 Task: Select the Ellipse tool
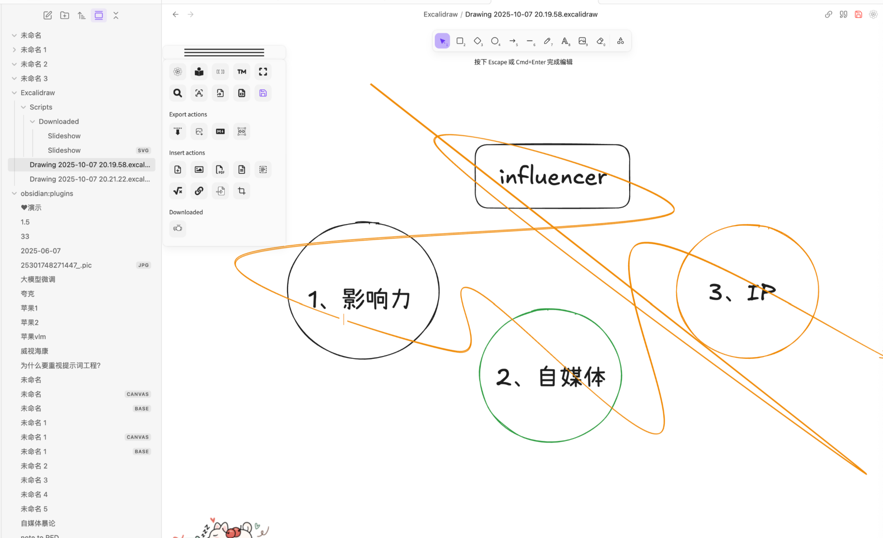click(x=495, y=41)
